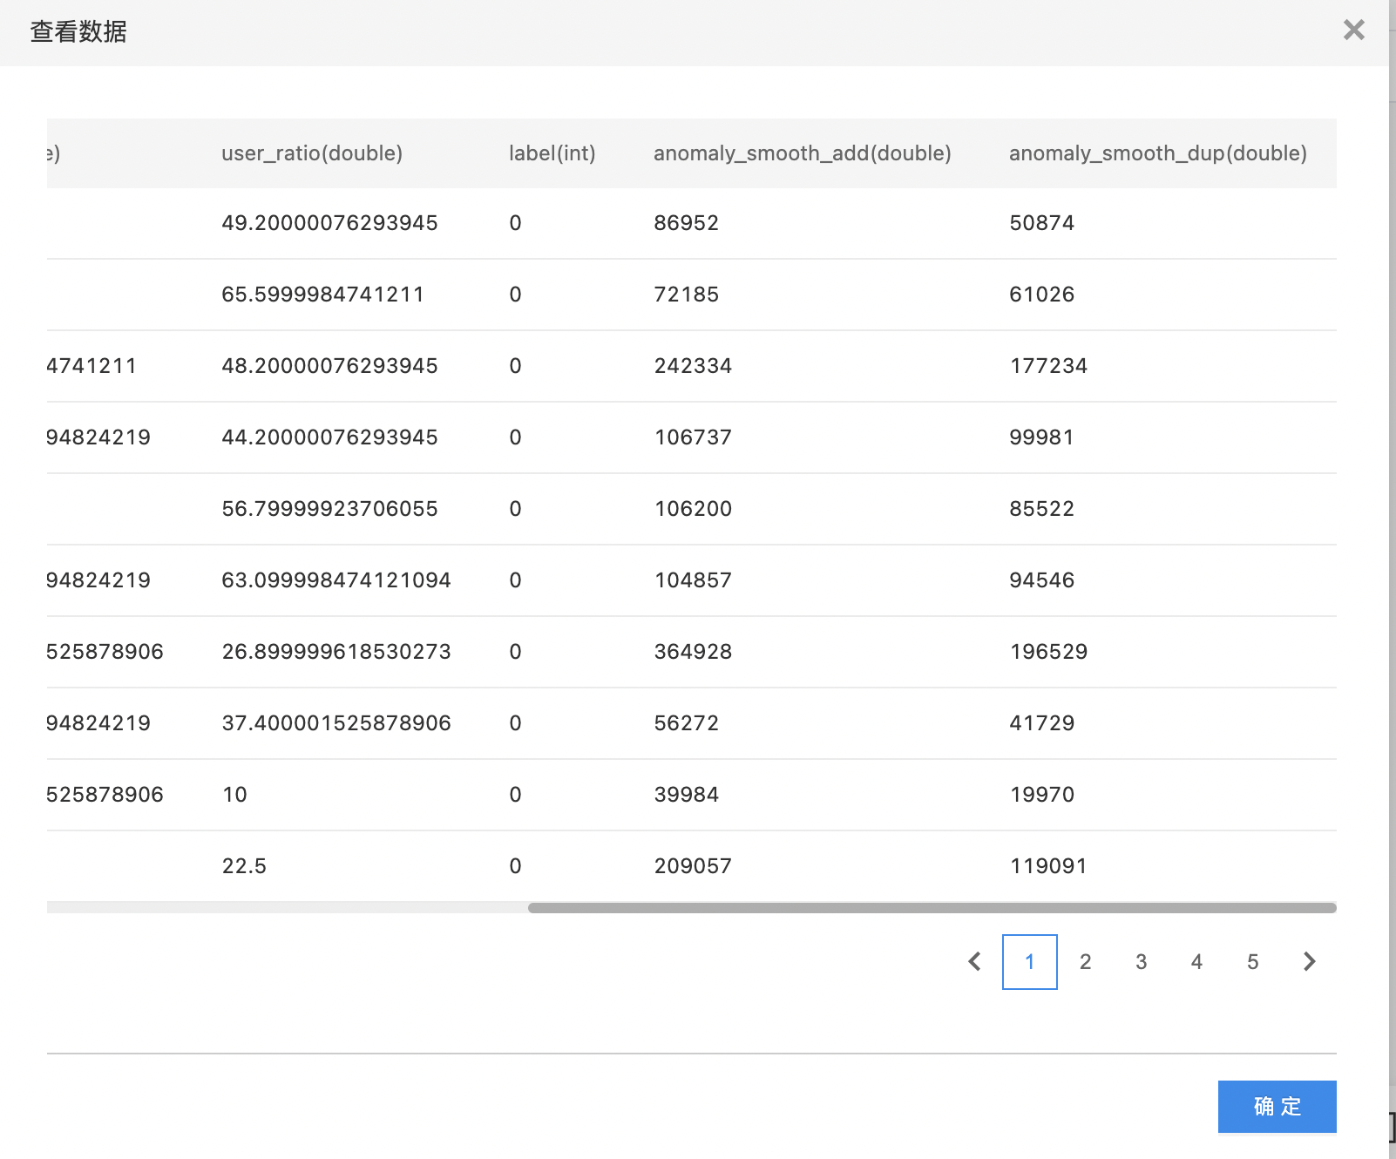Select the user_ratio cell with value 22.5
Image resolution: width=1396 pixels, height=1159 pixels.
point(244,866)
